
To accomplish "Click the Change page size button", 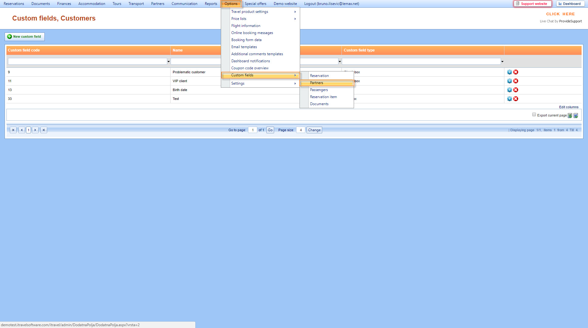I will [314, 130].
